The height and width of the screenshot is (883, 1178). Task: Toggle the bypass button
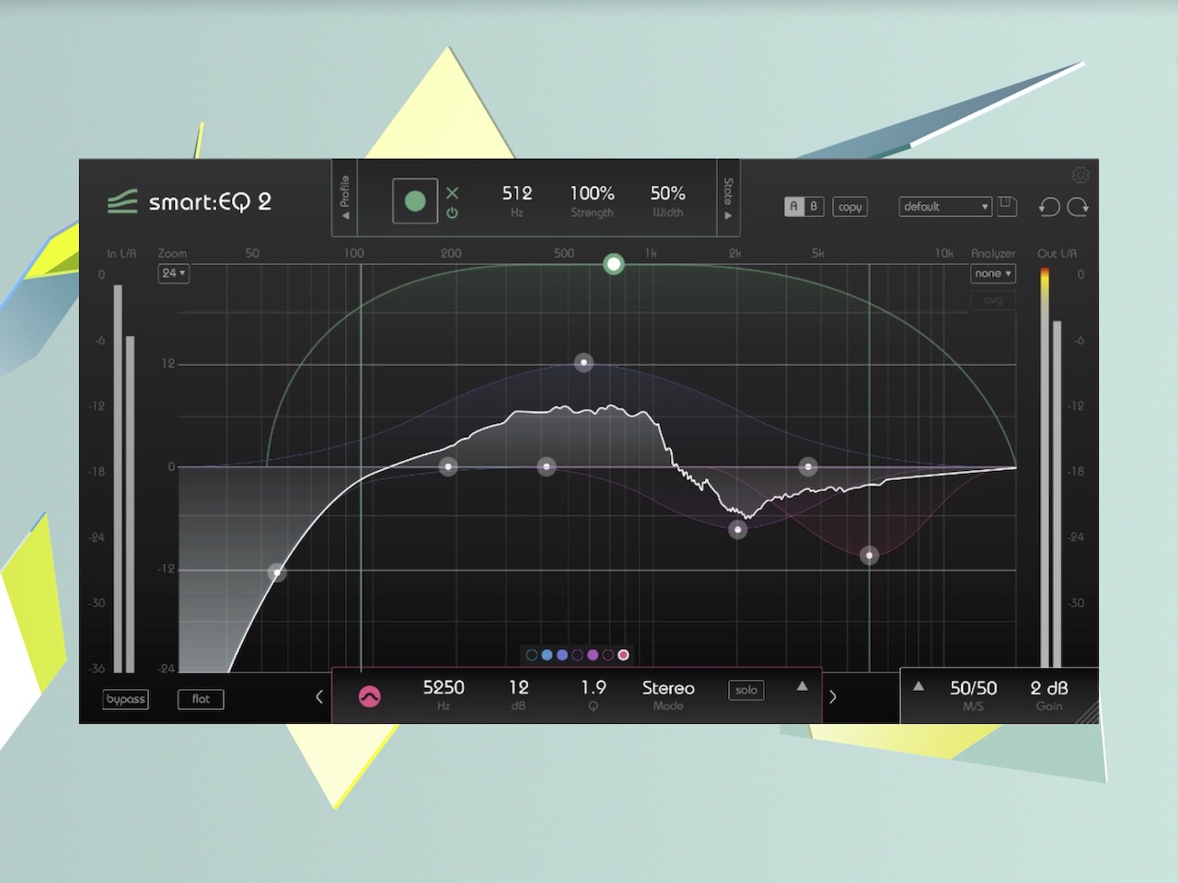[125, 699]
